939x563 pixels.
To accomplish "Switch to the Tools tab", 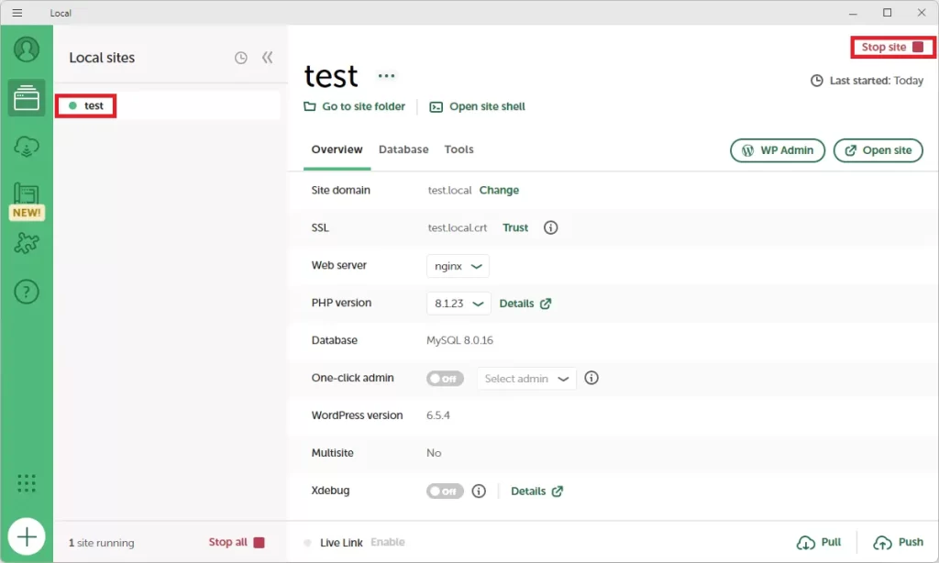I will coord(458,149).
